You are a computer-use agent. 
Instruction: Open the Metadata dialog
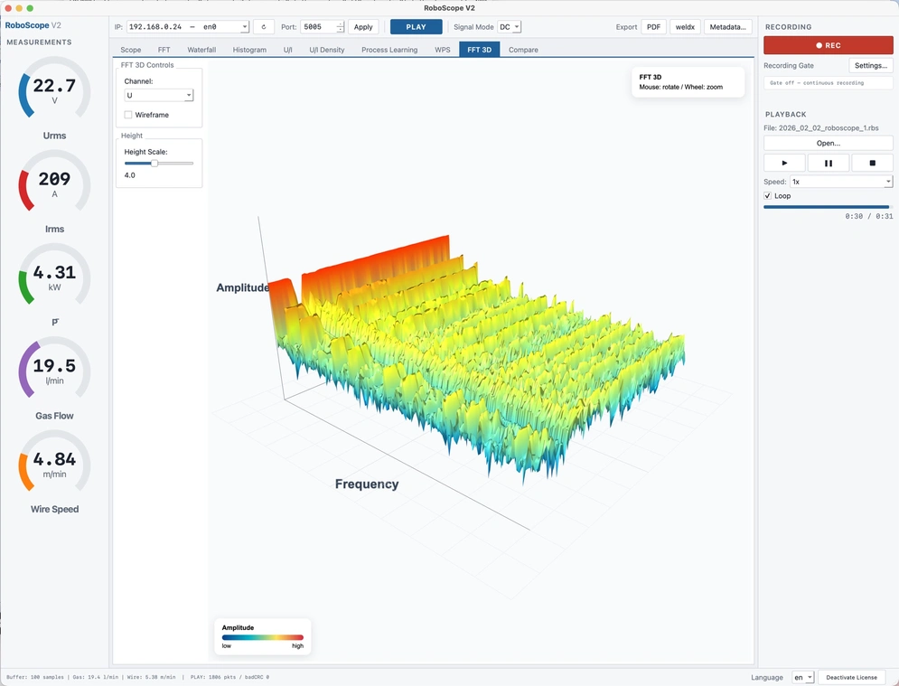(x=727, y=27)
